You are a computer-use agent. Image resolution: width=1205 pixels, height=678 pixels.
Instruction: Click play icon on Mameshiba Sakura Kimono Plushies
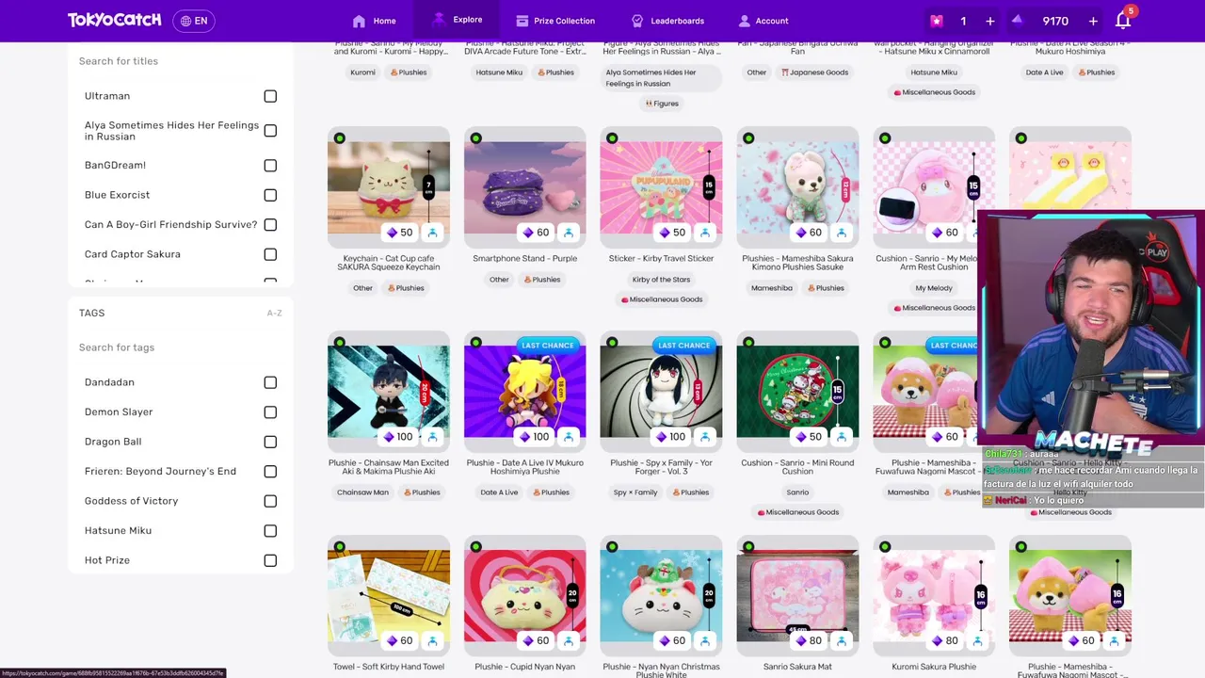[x=842, y=233]
